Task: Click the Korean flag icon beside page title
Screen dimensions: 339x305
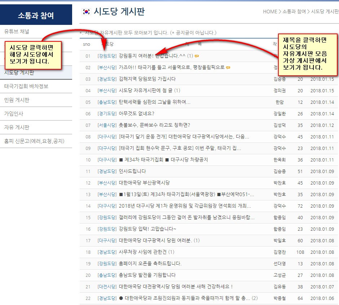Action: pos(86,12)
